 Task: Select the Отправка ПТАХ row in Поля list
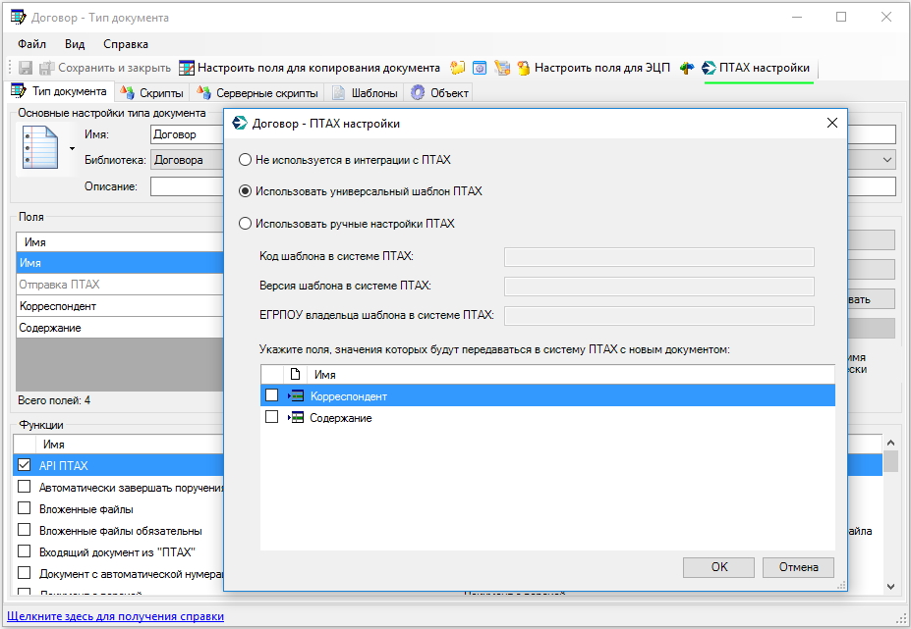click(x=120, y=285)
